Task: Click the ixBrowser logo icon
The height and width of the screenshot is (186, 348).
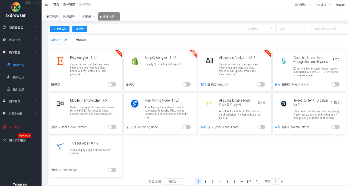Action: [x=16, y=7]
